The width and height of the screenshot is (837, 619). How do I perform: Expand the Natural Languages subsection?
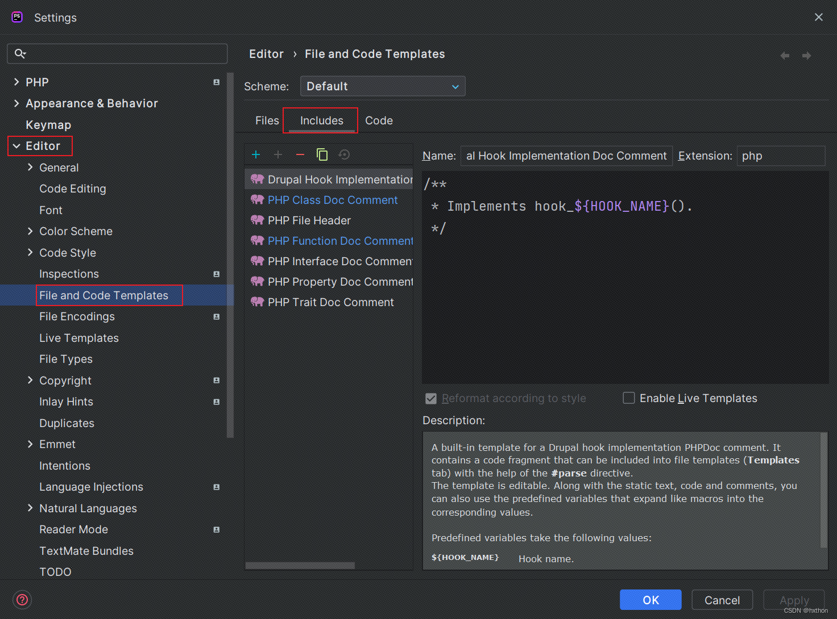(x=30, y=508)
